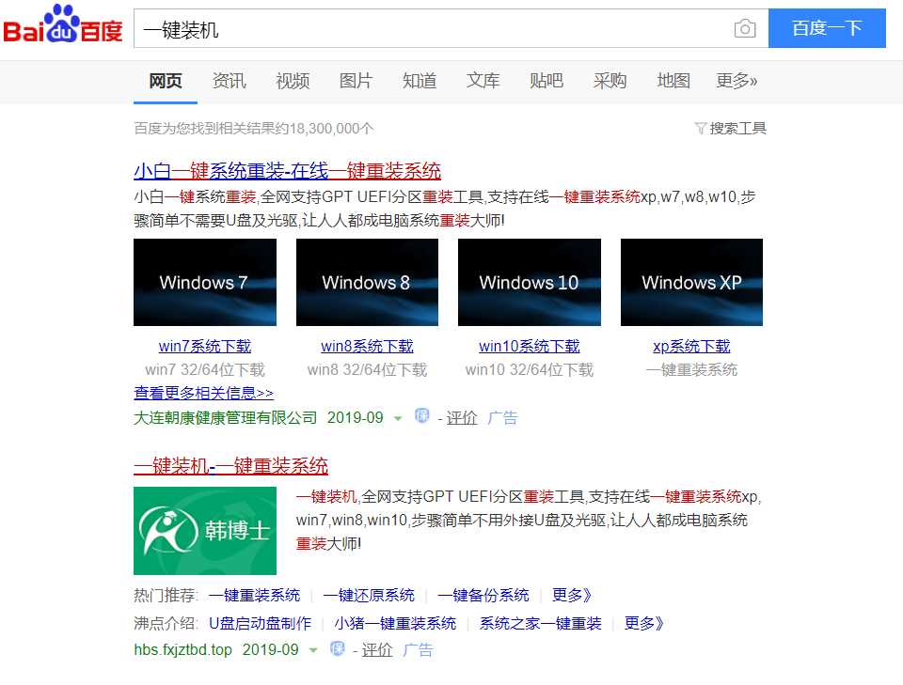
Task: Click text win10 32/64位下载
Action: point(530,370)
